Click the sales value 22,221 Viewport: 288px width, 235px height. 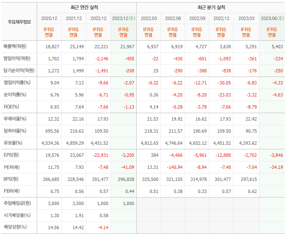click(101, 47)
